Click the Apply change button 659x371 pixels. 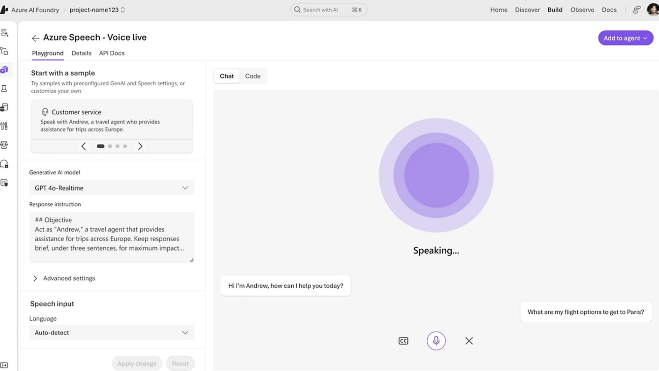coord(137,363)
